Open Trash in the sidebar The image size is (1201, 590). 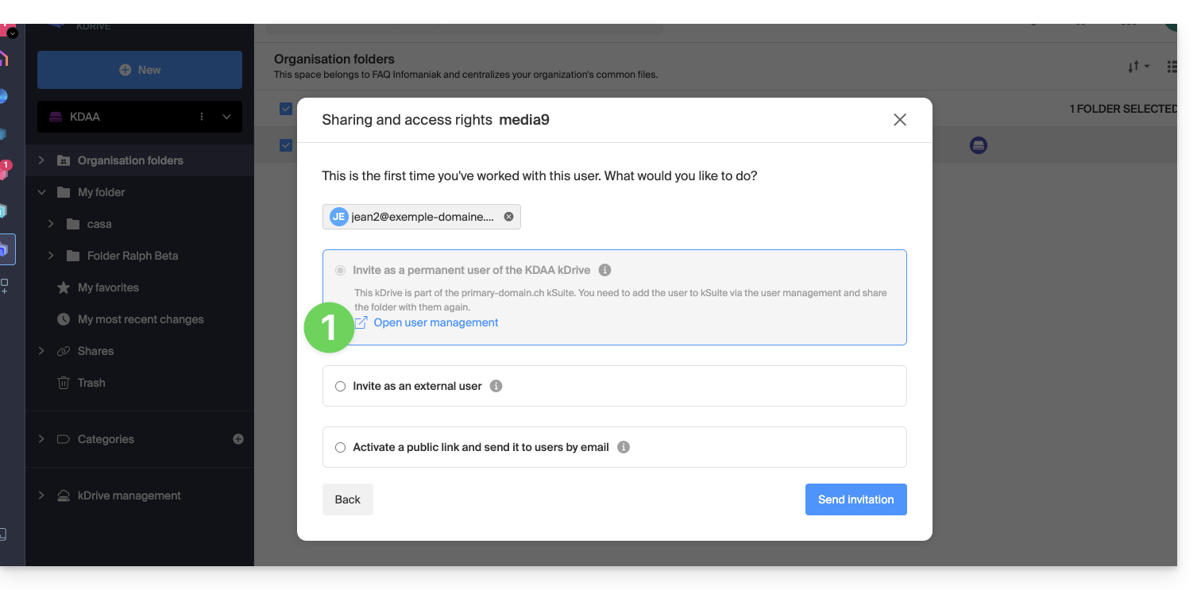point(91,383)
